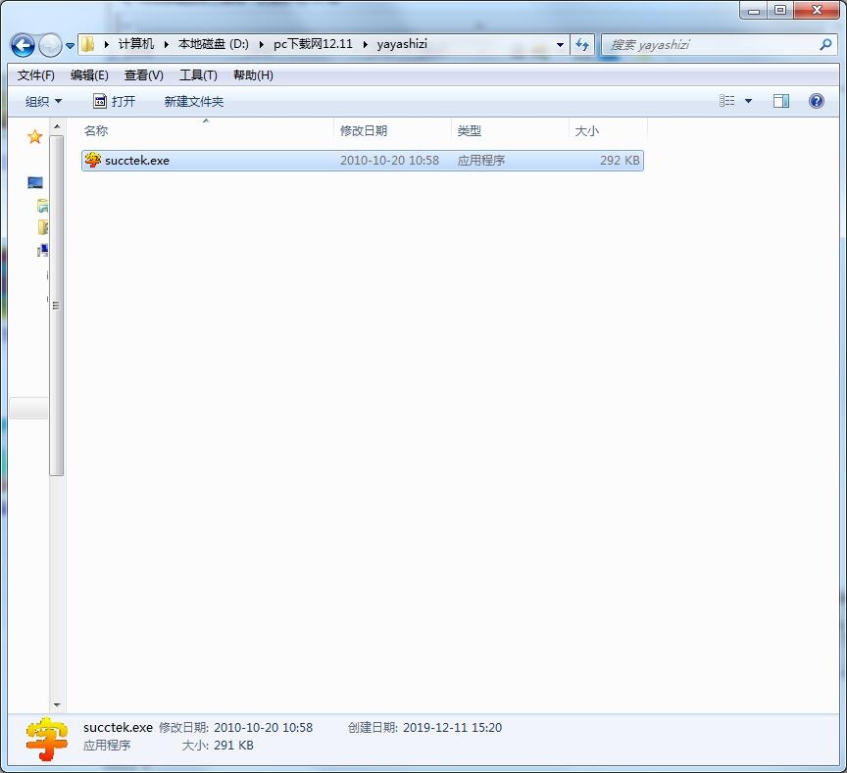Click the search magnifier icon
Image resolution: width=847 pixels, height=773 pixels.
[x=825, y=45]
